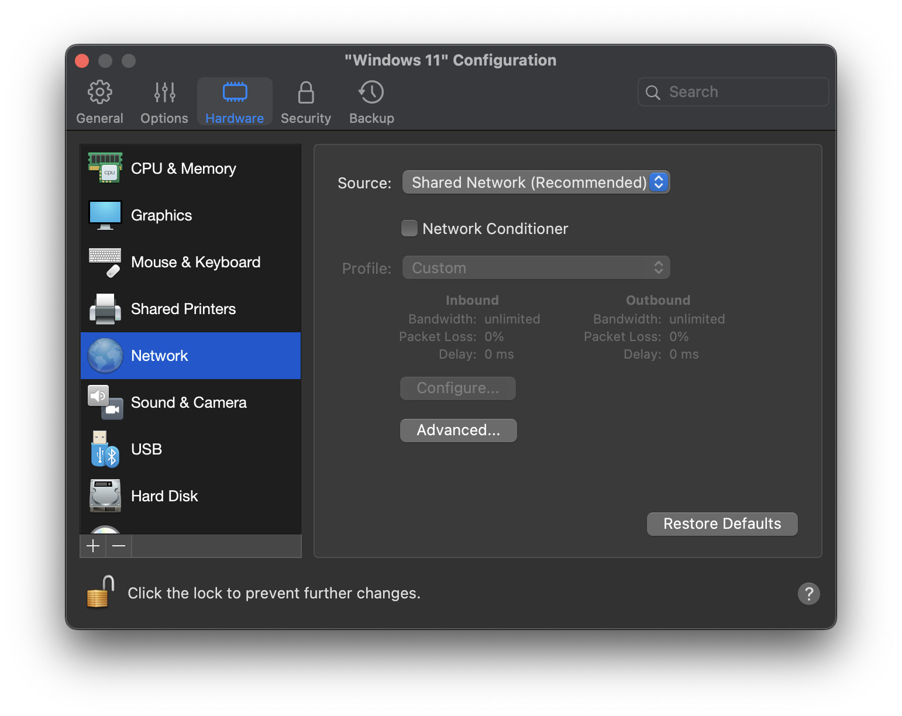Open the Source network dropdown

point(535,182)
